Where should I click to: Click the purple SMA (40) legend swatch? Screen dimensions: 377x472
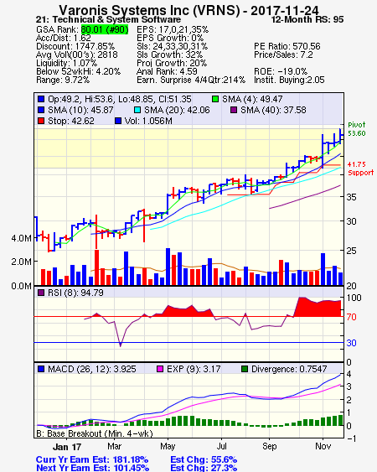234,110
